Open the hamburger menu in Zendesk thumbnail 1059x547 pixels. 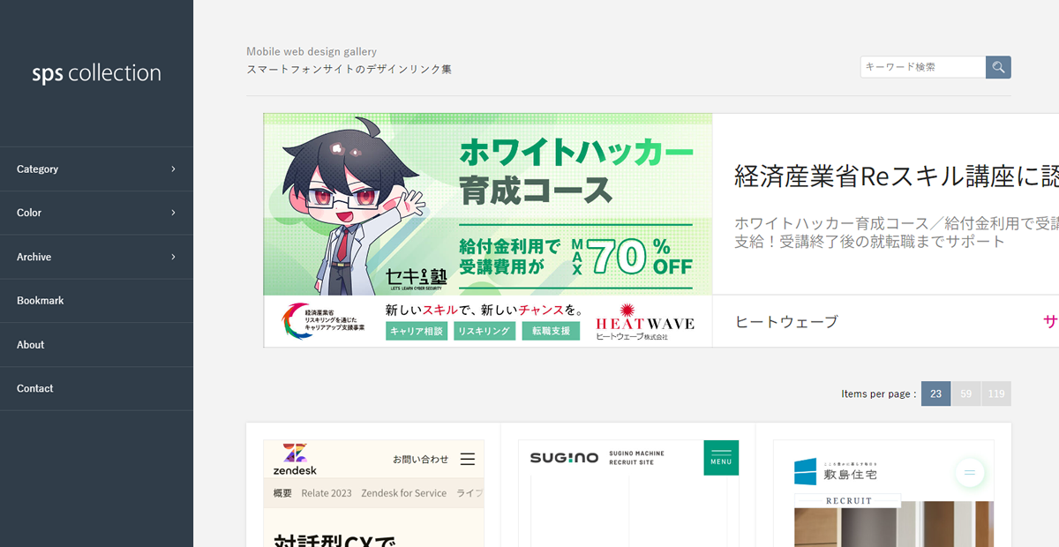[468, 459]
